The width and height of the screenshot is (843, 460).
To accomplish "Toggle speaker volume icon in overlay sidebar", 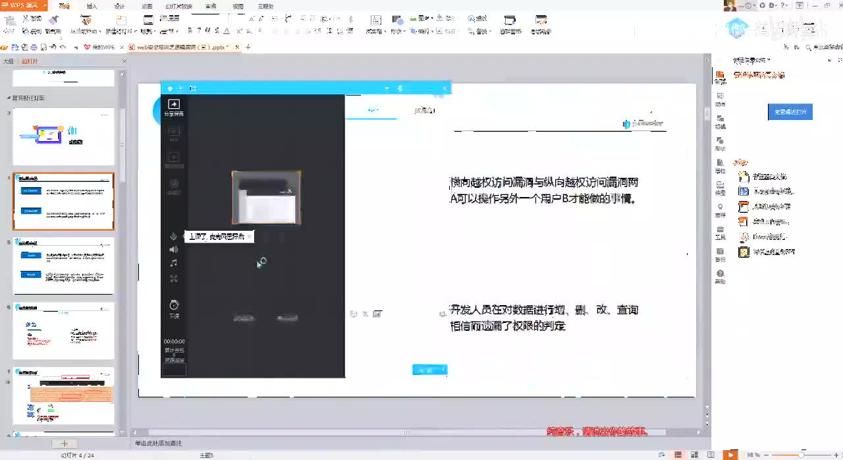I will 174,250.
